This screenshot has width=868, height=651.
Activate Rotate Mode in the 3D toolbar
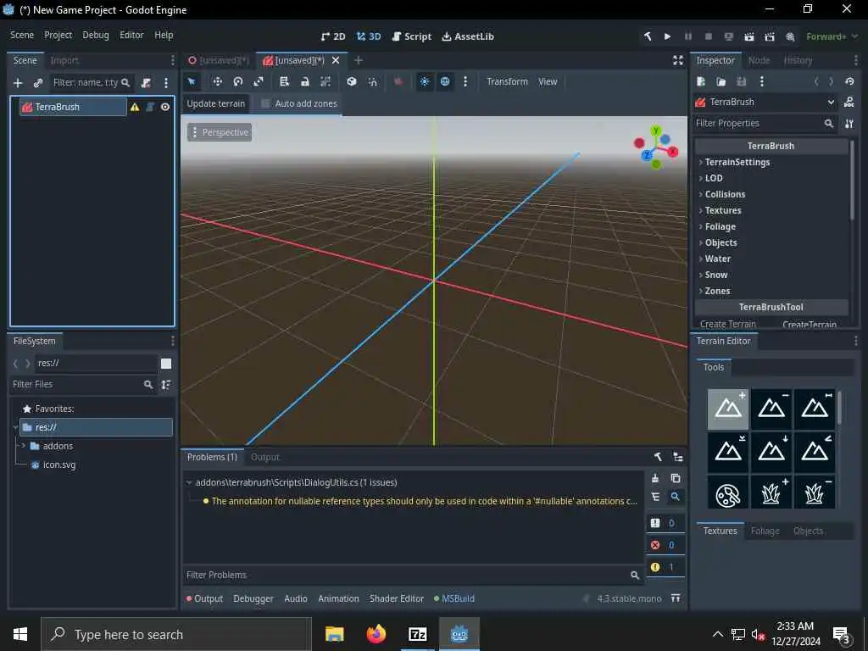point(238,82)
